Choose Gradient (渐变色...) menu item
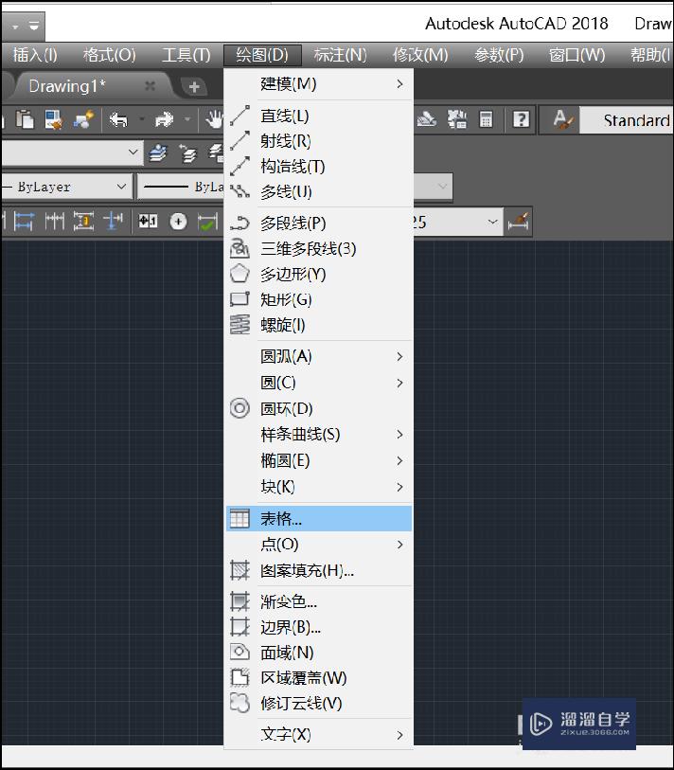The height and width of the screenshot is (770, 674). pos(318,601)
